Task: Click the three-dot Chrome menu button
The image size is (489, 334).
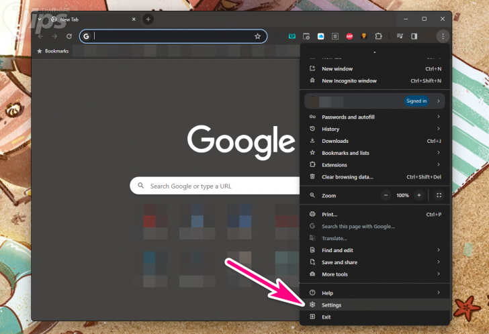Action: coord(443,36)
